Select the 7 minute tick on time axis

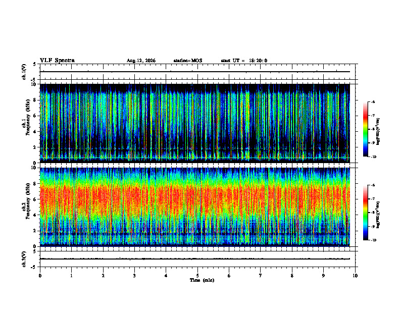pos(261,276)
